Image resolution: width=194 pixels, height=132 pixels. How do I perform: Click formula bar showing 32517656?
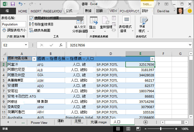click(127, 45)
